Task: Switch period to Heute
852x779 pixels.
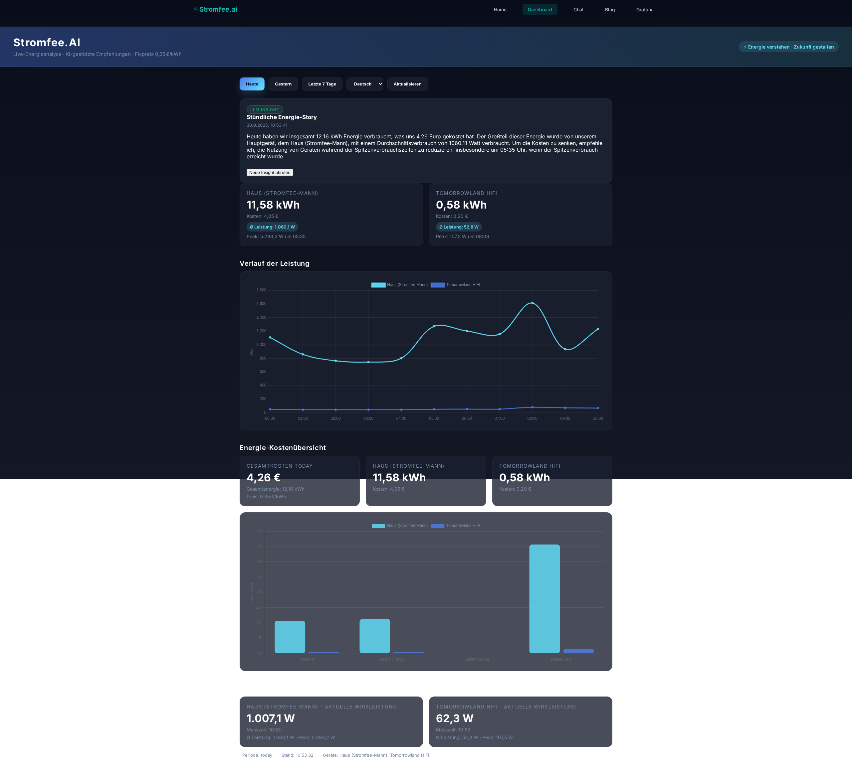Action: coord(252,84)
